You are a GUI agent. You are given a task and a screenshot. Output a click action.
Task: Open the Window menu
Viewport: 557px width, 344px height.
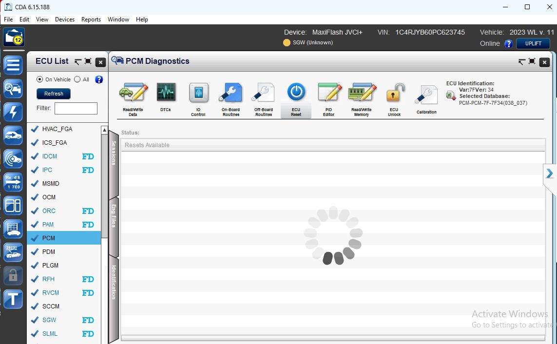pos(118,19)
